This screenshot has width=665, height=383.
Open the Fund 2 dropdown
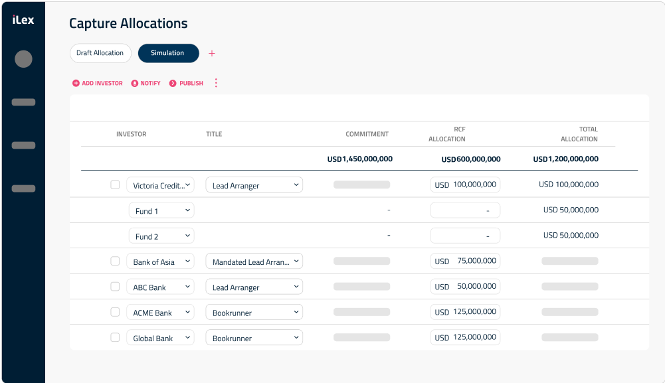click(161, 236)
